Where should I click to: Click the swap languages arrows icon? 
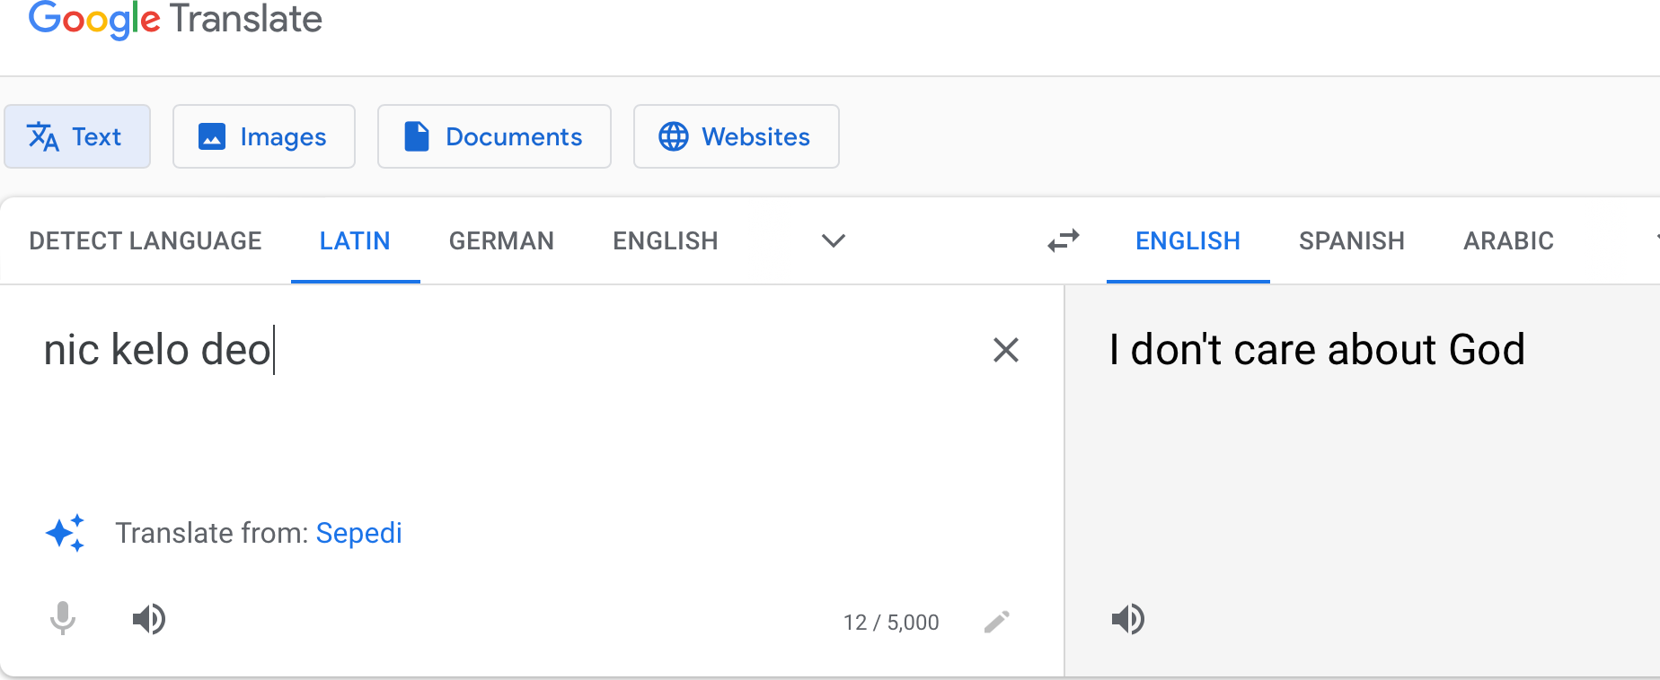tap(1064, 240)
